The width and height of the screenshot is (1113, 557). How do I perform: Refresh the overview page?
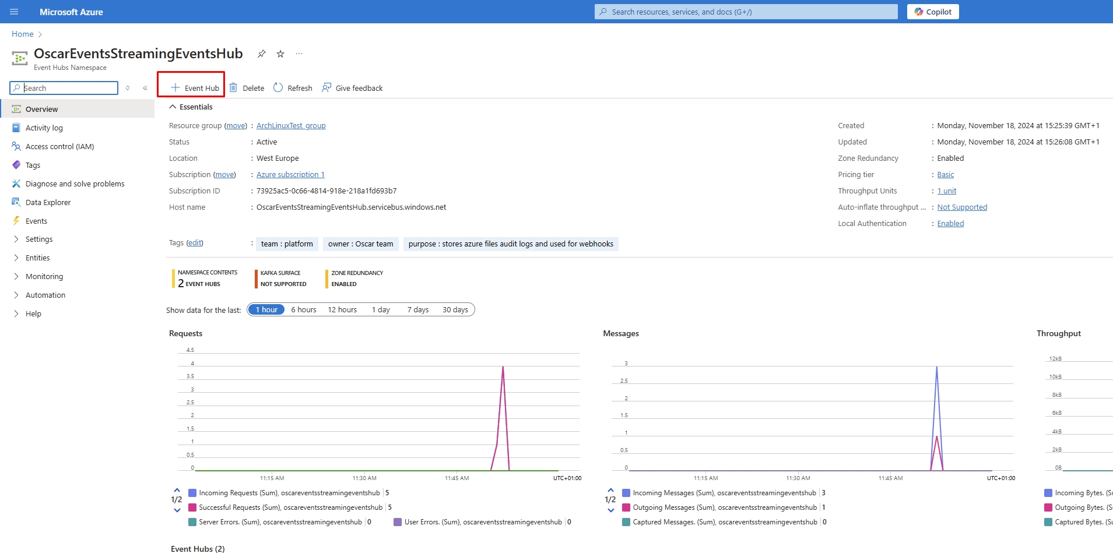pos(293,88)
